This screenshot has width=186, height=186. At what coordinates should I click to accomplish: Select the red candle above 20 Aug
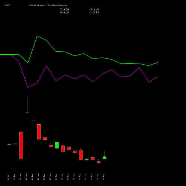(63, 148)
